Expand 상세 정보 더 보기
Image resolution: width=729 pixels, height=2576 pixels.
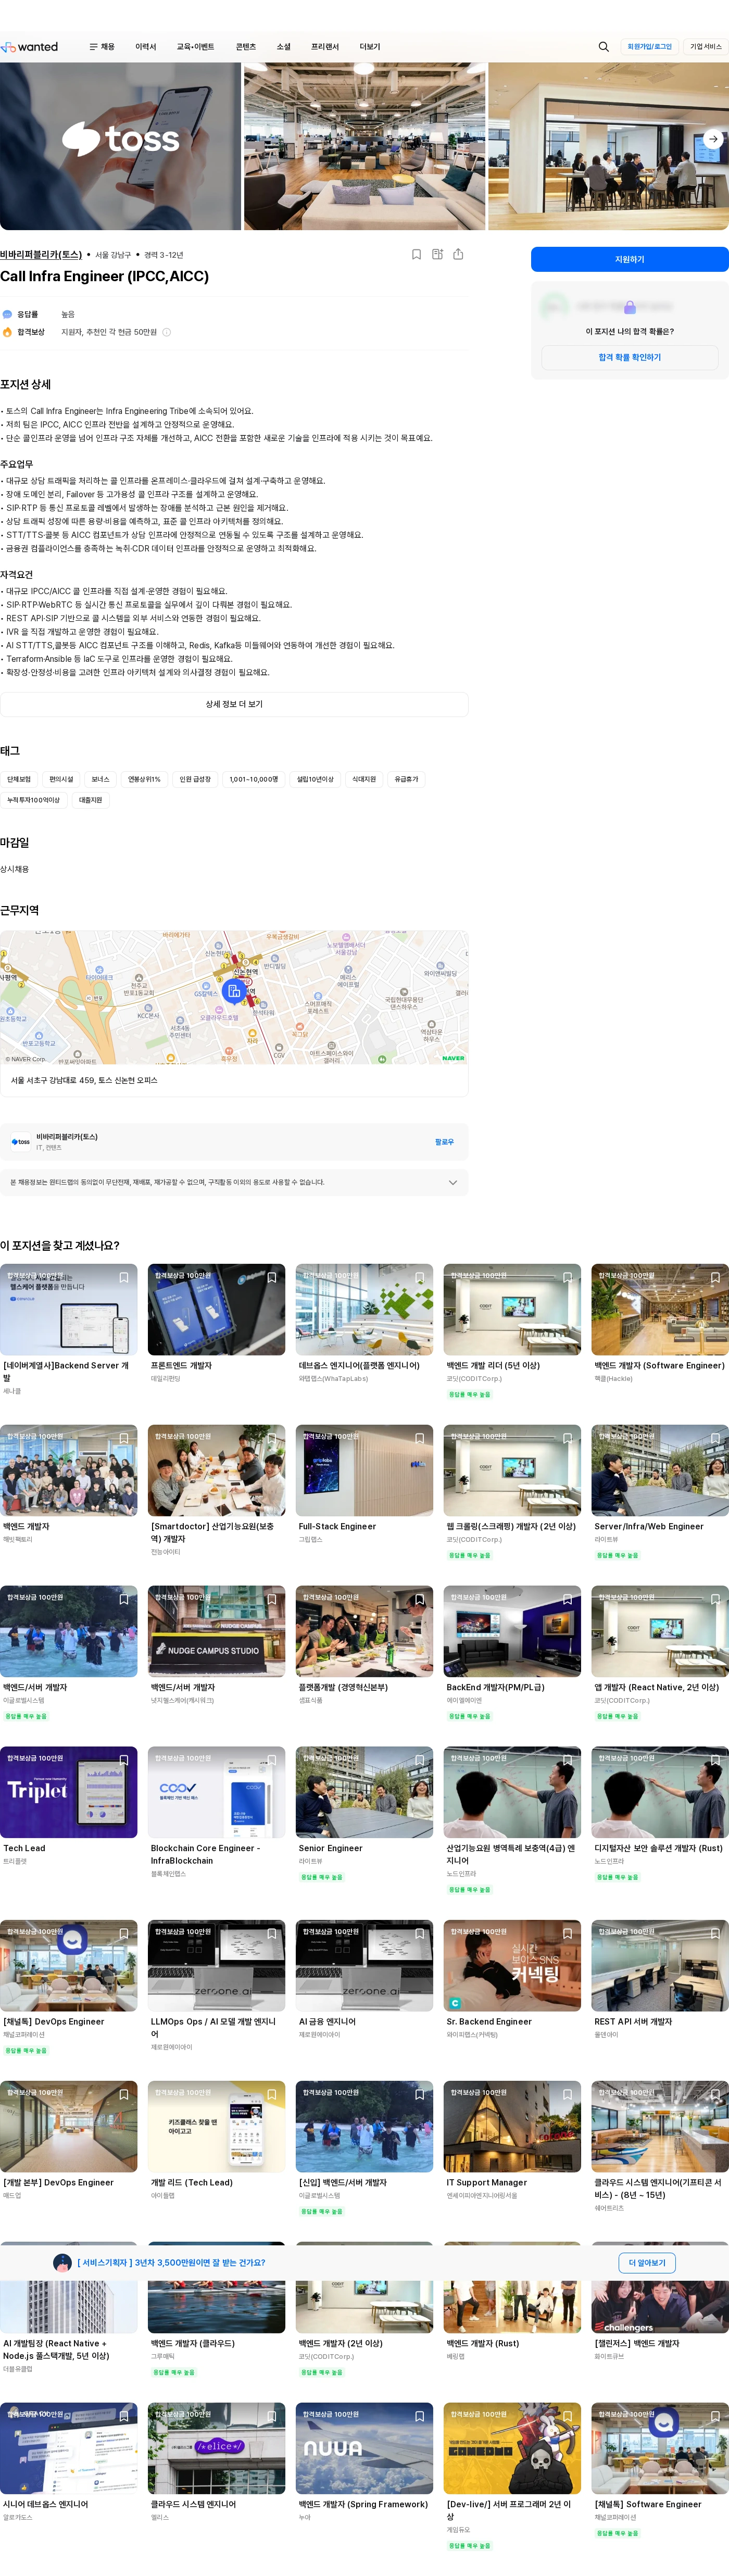pos(234,704)
